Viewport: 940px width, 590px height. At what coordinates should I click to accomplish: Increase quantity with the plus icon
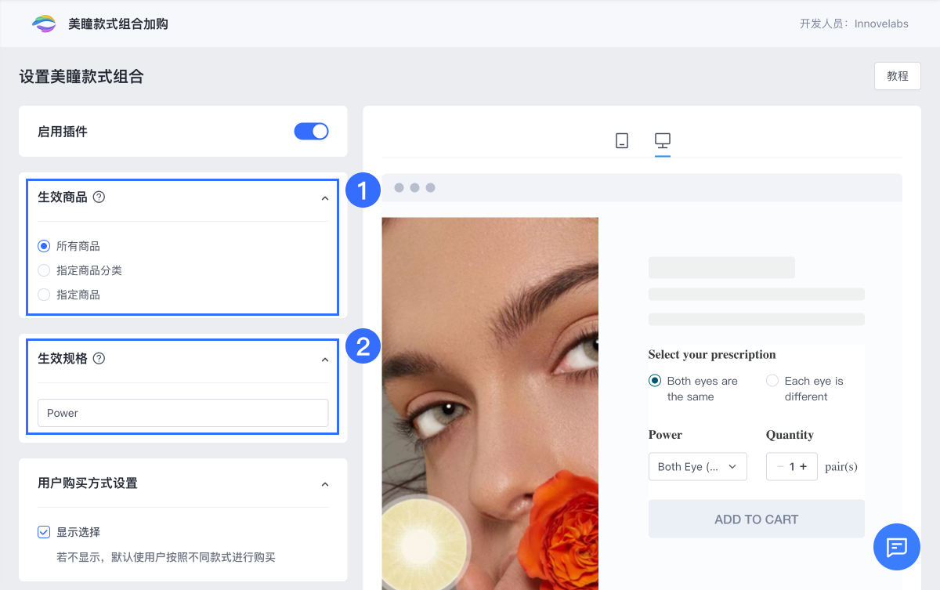click(x=804, y=466)
